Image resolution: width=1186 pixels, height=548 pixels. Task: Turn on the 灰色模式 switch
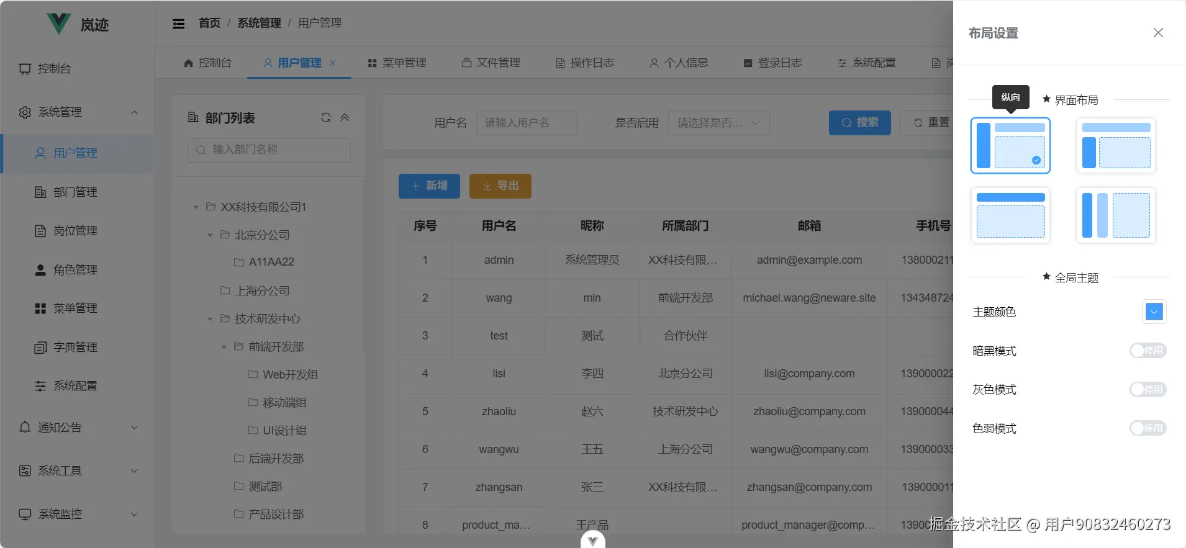1148,390
